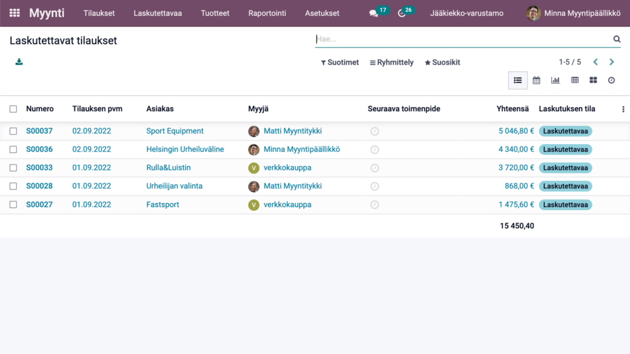This screenshot has height=354, width=630.
Task: Switch to pivot table view
Action: click(575, 80)
